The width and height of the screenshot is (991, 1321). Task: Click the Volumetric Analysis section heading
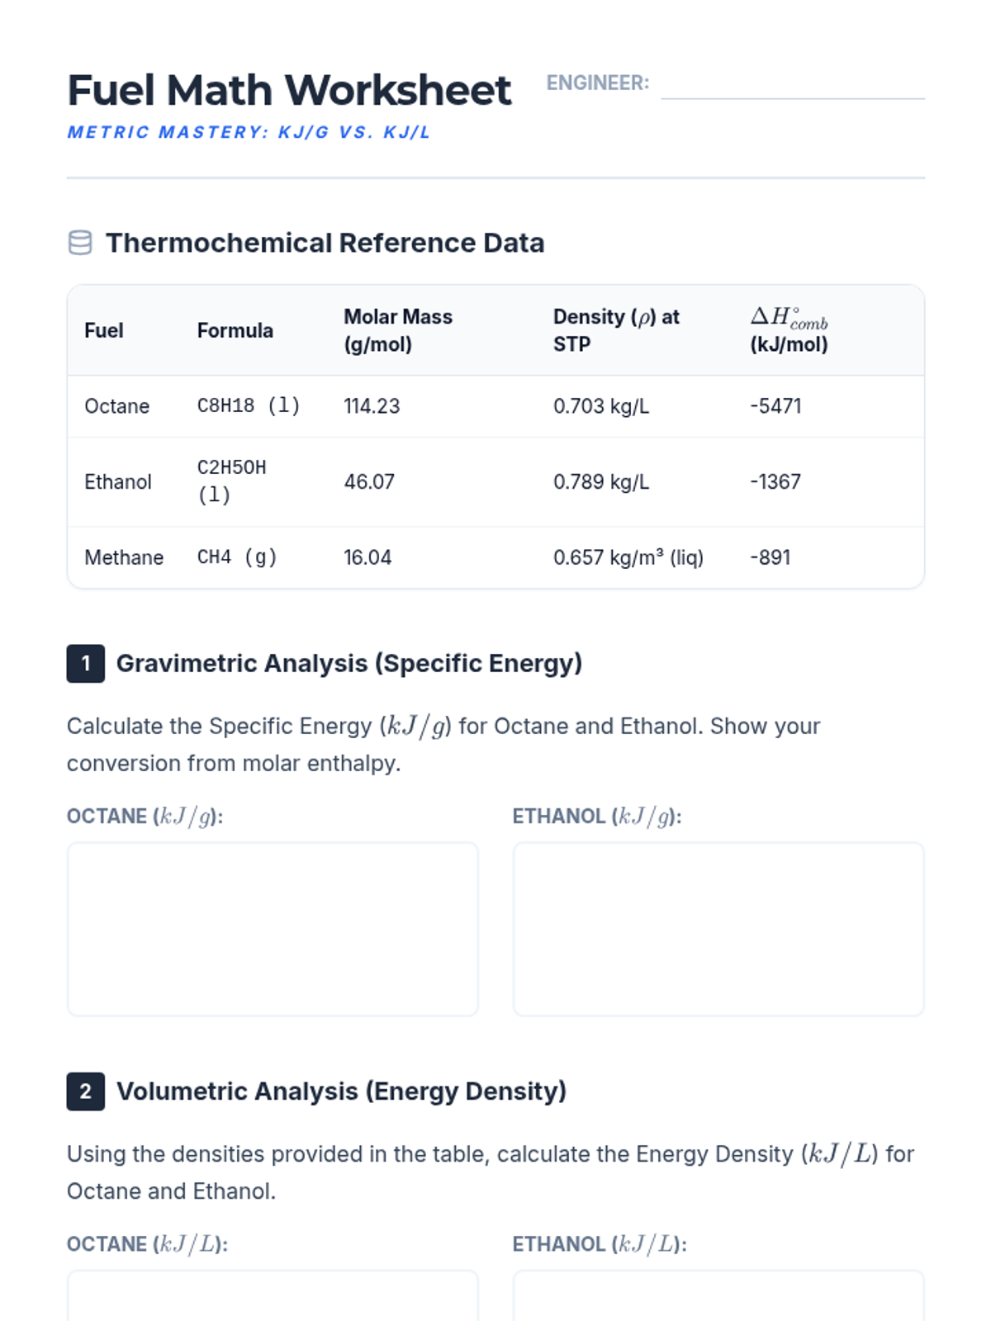pyautogui.click(x=342, y=1091)
